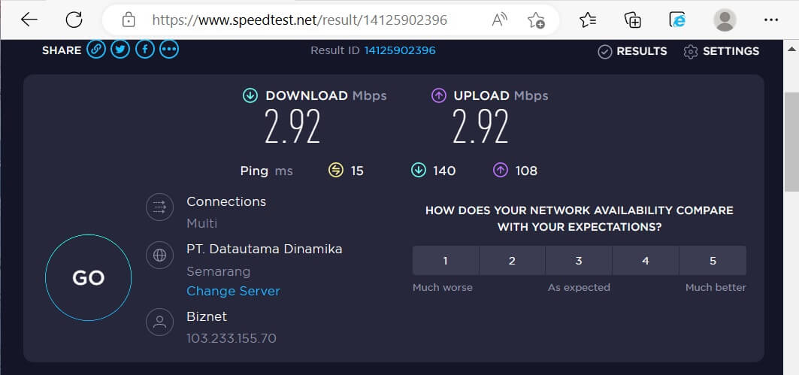Viewport: 799px width, 375px height.
Task: Open the Favorites list icon
Action: (588, 20)
